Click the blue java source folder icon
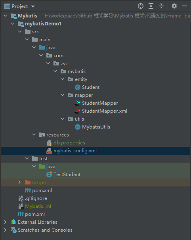Screen dimensions: 191x240 click(x=42, y=48)
